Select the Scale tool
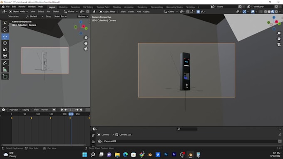 click(x=5, y=49)
